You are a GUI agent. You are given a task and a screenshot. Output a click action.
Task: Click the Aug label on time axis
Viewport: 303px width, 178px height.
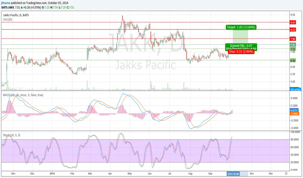point(190,173)
